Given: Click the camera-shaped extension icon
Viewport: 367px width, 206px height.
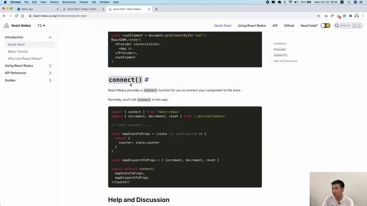Looking at the screenshot, I should pos(326,16).
